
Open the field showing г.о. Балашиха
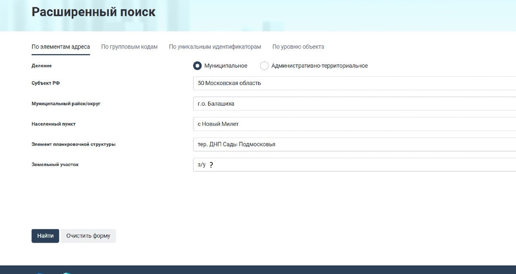354,104
